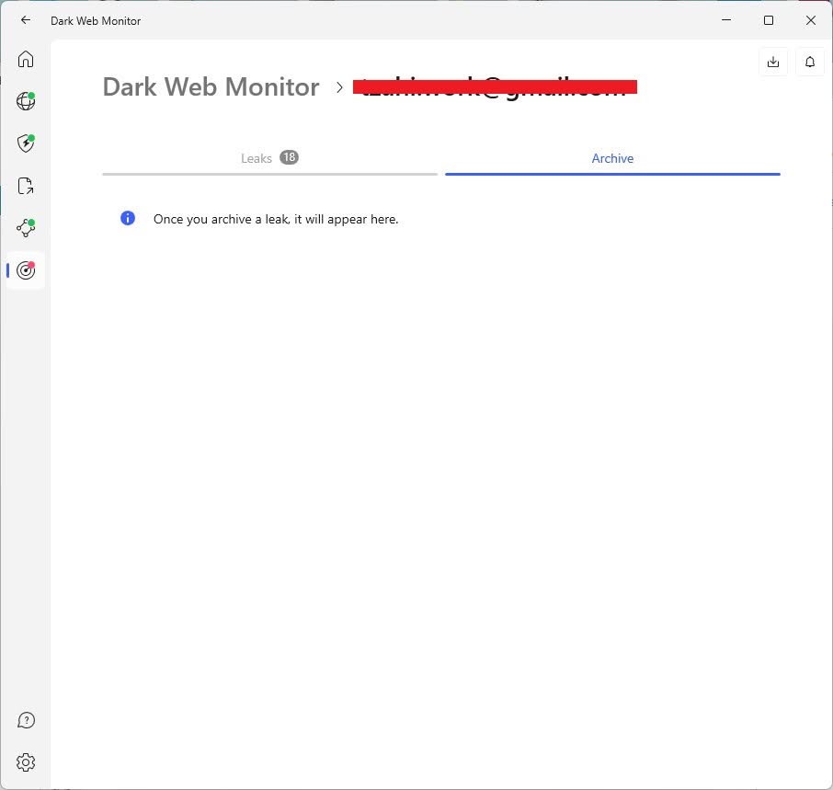
Task: Click the breadcrumb chevron arrow
Action: click(339, 87)
